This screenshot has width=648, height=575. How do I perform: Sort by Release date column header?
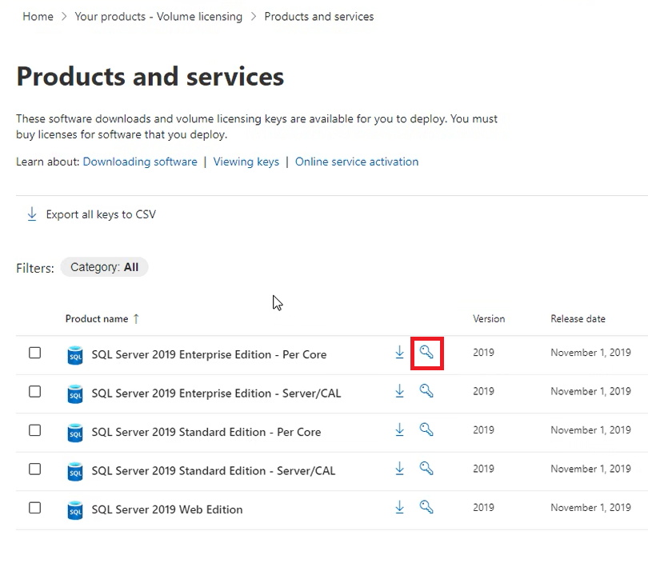click(x=578, y=318)
